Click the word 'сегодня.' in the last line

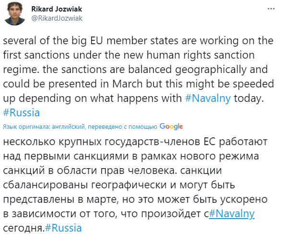tap(24, 228)
